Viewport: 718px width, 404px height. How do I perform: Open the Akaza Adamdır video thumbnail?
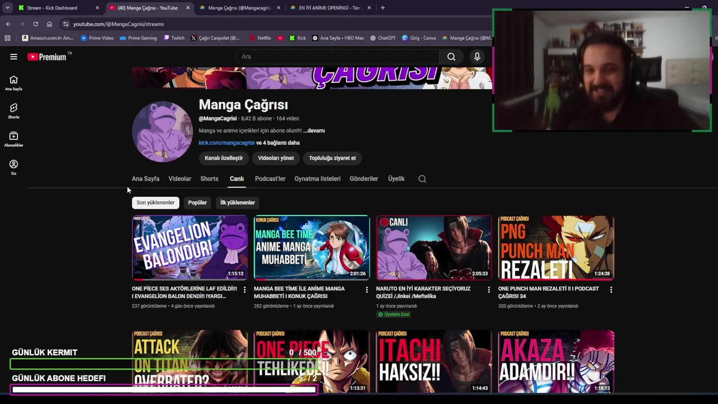(556, 361)
